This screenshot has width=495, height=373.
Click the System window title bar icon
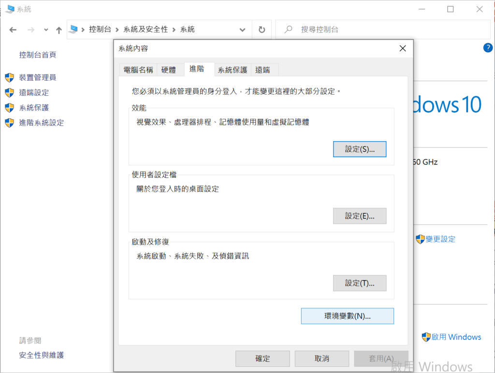10,9
